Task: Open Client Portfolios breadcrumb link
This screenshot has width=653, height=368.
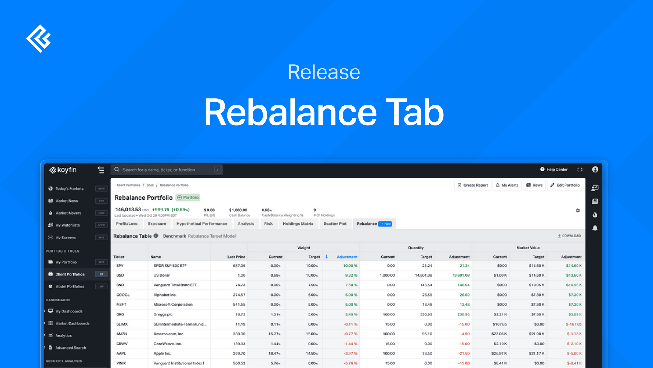Action: [128, 185]
